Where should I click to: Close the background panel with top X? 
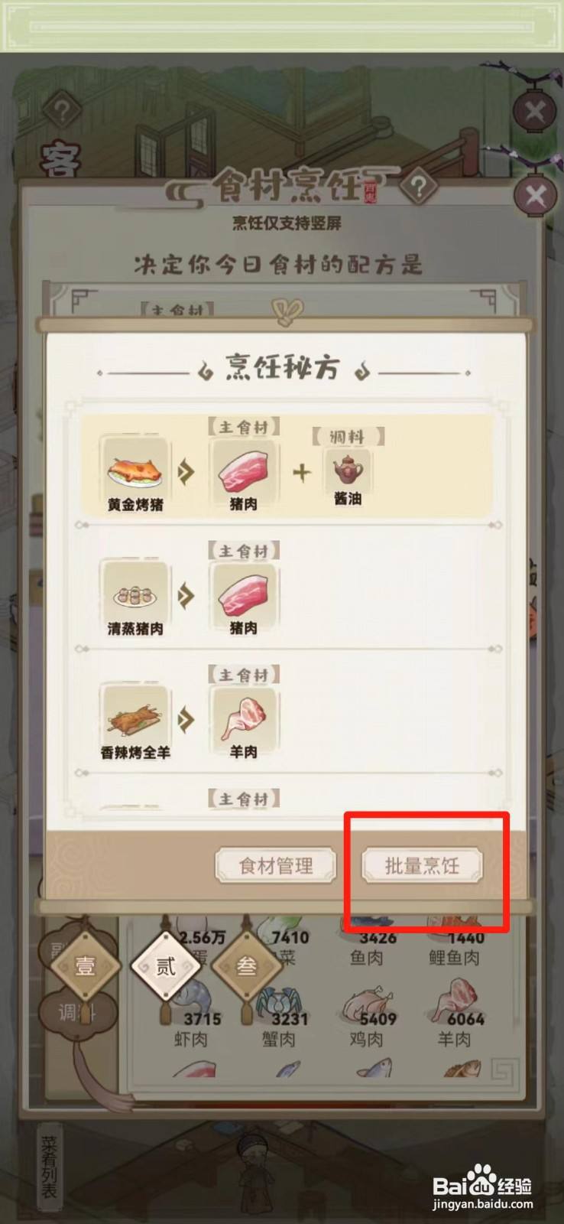click(x=535, y=112)
